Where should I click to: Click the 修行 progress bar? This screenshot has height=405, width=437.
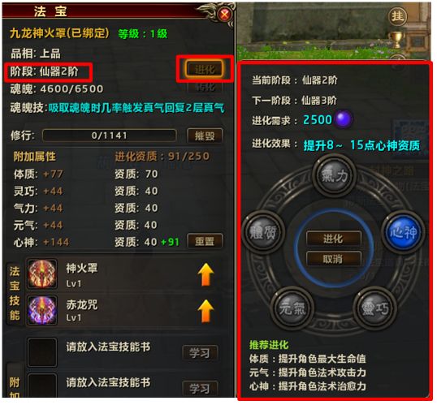[x=109, y=136]
